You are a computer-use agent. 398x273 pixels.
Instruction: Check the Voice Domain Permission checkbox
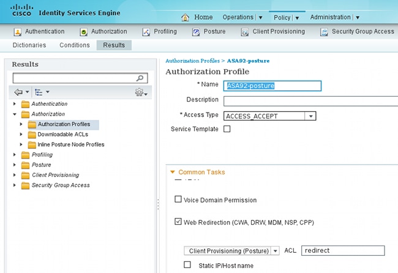178,199
